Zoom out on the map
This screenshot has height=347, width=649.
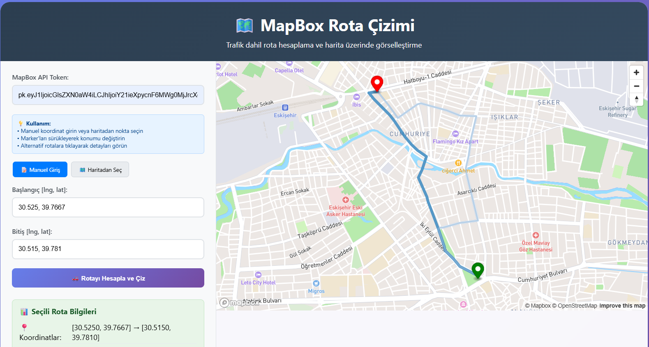pos(636,86)
